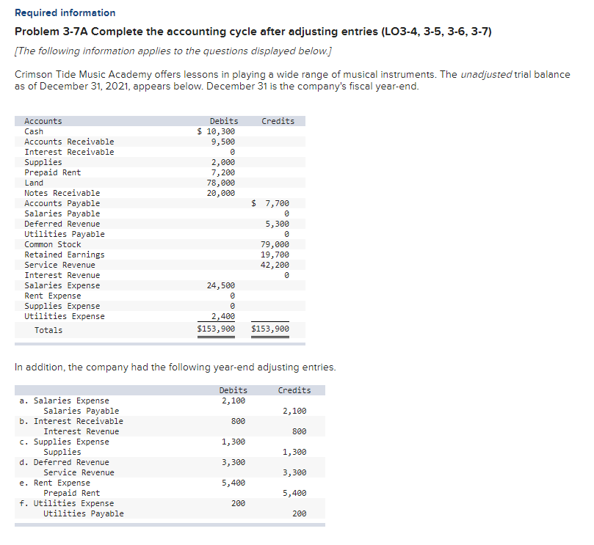Click the 'Prepaid Rent' trial balance label
The width and height of the screenshot is (594, 545).
click(53, 172)
